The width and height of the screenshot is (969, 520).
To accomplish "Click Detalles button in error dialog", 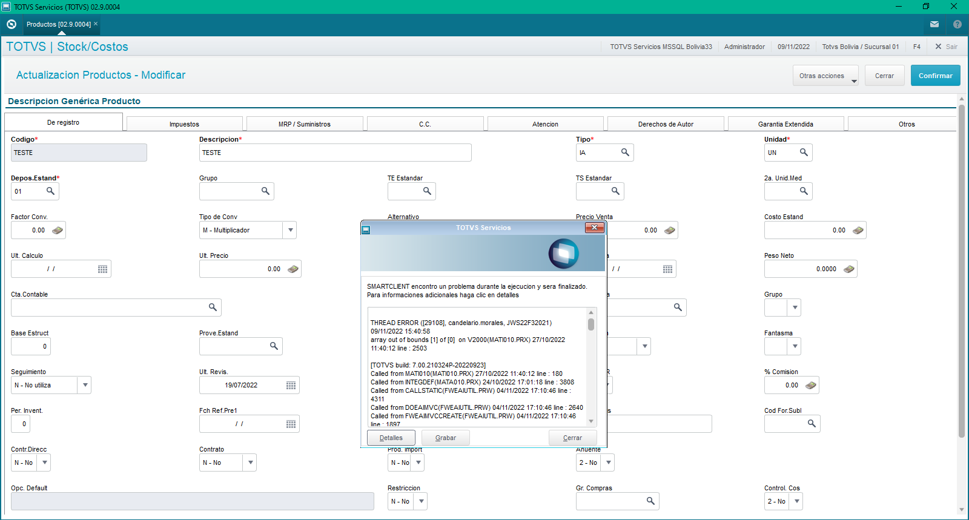I will coord(391,438).
